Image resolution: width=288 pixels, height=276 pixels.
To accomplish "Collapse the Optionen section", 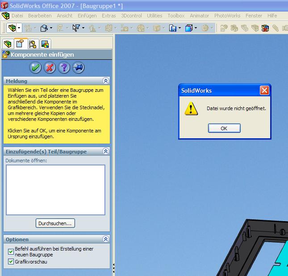I will [x=106, y=239].
